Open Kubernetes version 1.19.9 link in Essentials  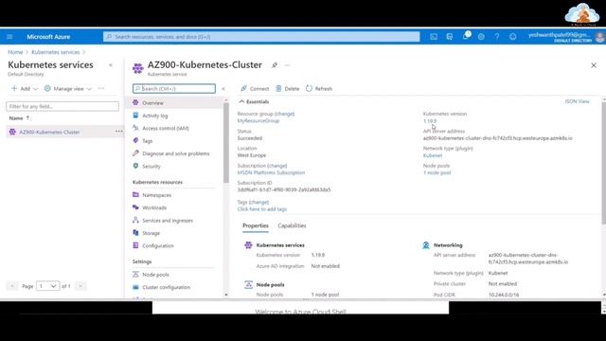pos(430,121)
